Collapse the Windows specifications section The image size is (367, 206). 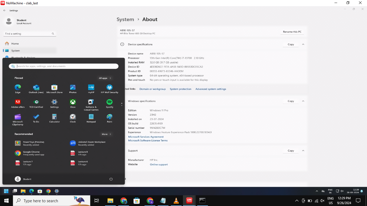point(303,101)
